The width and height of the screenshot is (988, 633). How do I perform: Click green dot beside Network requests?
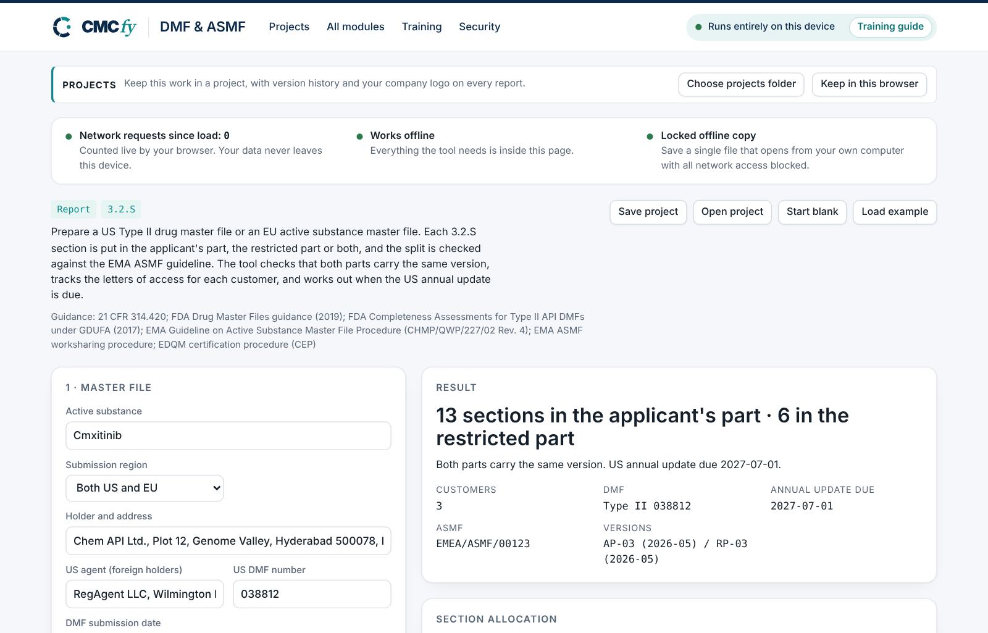(x=69, y=136)
